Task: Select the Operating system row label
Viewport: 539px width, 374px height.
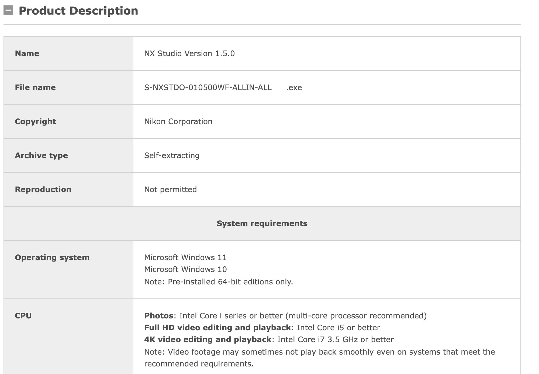Action: (x=52, y=257)
